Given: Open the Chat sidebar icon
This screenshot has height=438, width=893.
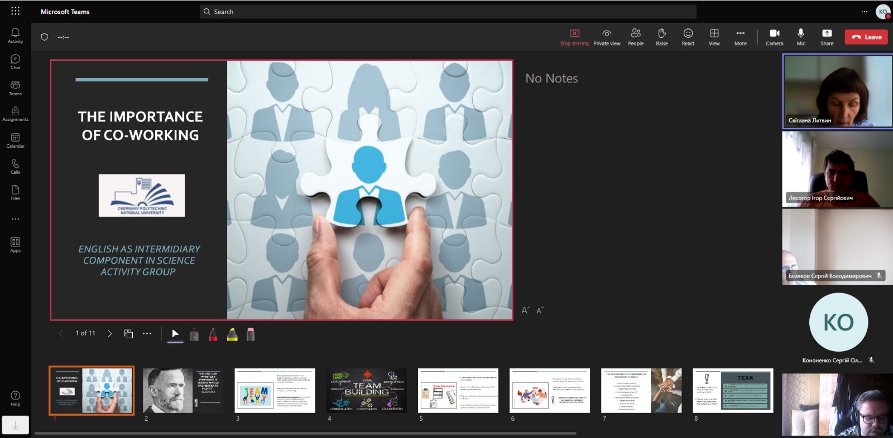Looking at the screenshot, I should (x=15, y=62).
